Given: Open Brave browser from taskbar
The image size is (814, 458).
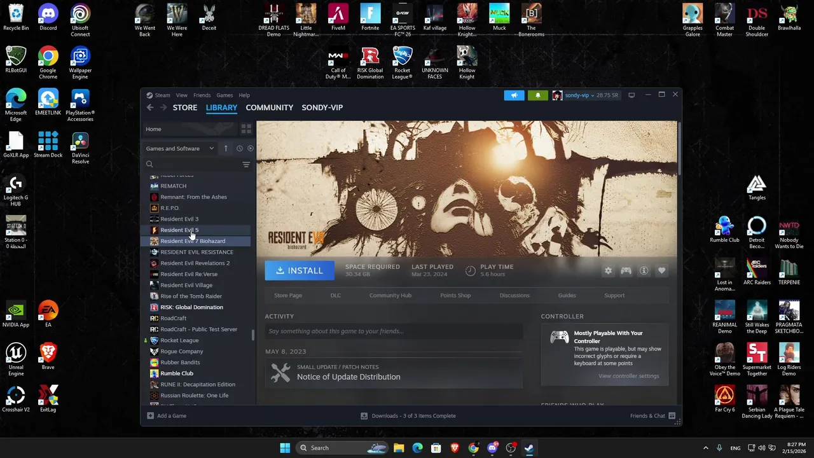Looking at the screenshot, I should 455,448.
